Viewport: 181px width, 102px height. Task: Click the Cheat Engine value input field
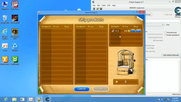pyautogui.click(x=163, y=21)
